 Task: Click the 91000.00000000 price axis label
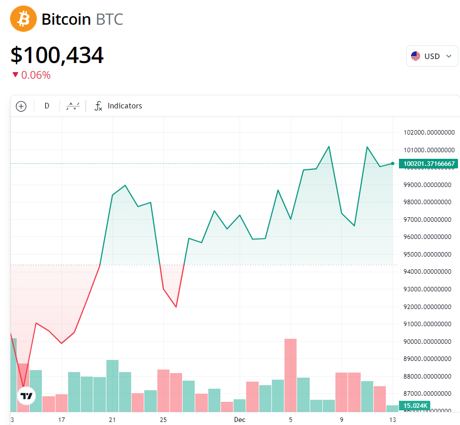[x=427, y=324]
